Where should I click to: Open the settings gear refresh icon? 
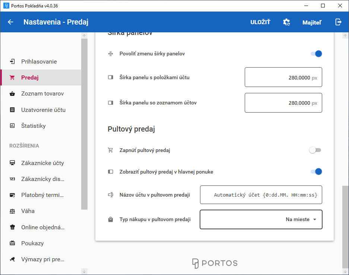pos(286,22)
